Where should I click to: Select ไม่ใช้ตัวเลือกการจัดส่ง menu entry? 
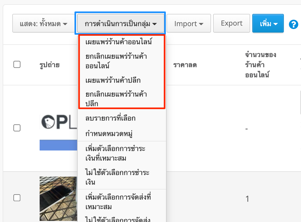point(122,219)
